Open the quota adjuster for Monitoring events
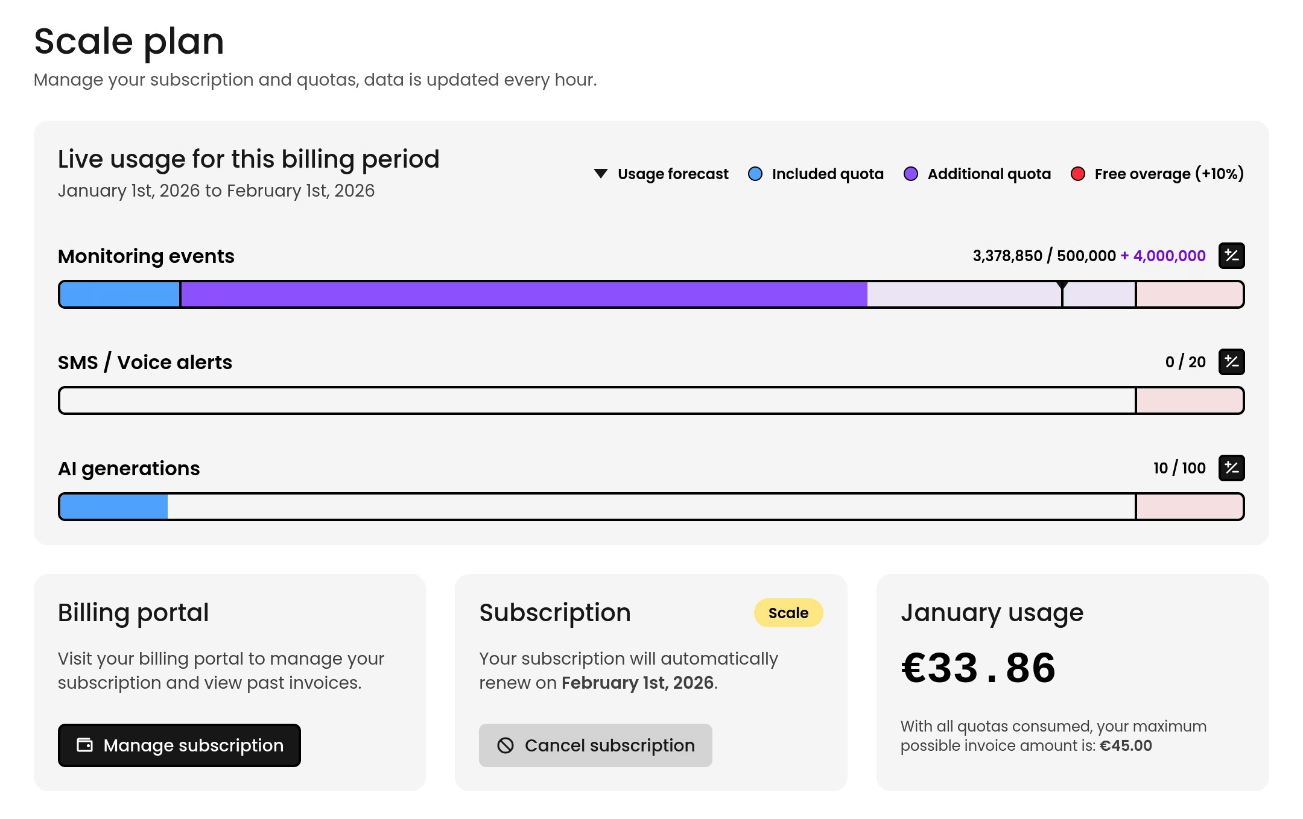This screenshot has width=1303, height=819. 1230,256
